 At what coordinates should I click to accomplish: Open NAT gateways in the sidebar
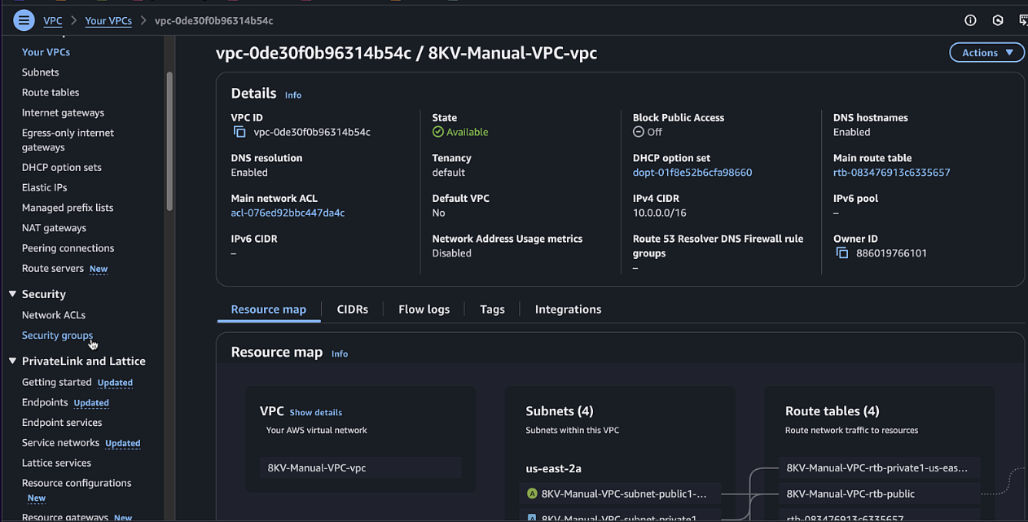54,228
